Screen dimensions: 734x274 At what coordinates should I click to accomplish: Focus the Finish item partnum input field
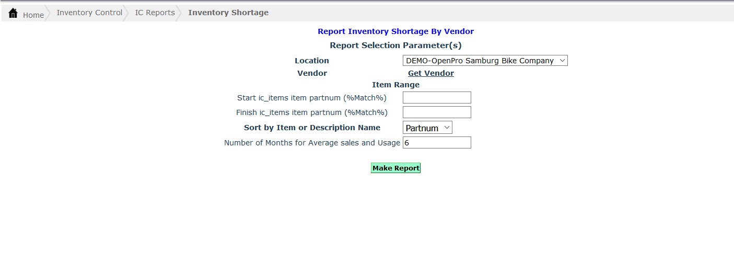click(437, 112)
